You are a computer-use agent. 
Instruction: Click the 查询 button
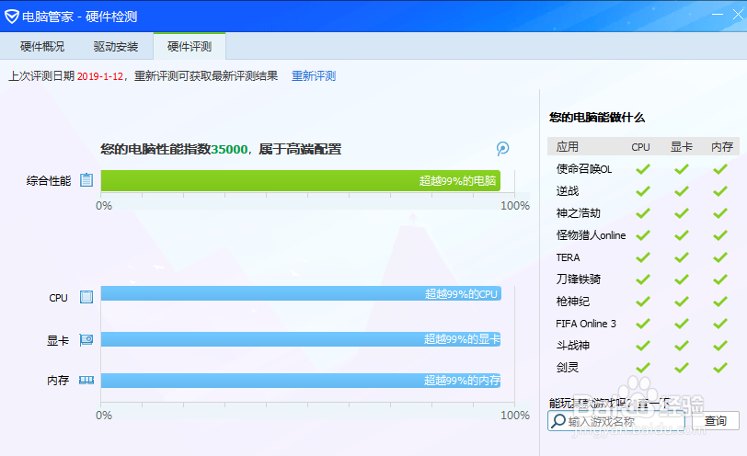(716, 421)
